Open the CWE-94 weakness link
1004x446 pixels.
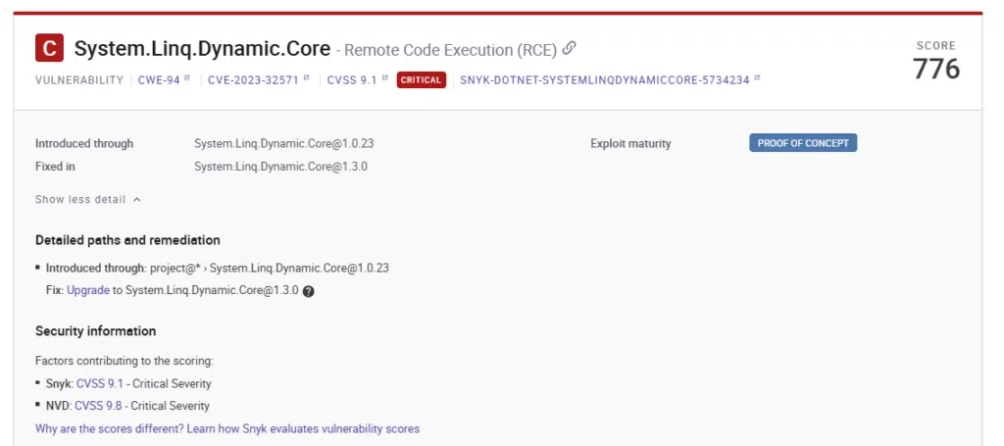158,80
